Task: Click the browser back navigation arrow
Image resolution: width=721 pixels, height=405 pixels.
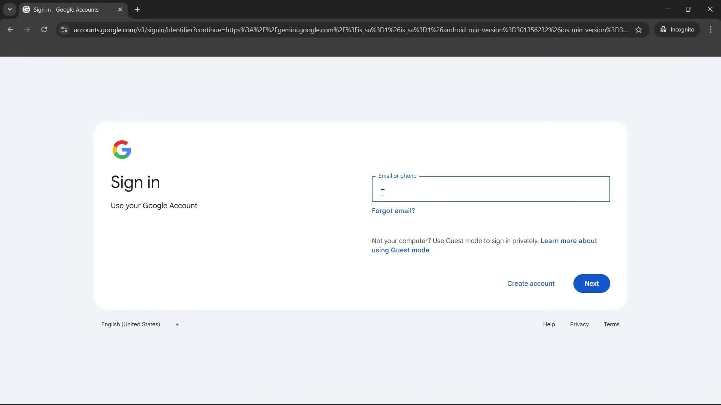Action: pyautogui.click(x=10, y=30)
